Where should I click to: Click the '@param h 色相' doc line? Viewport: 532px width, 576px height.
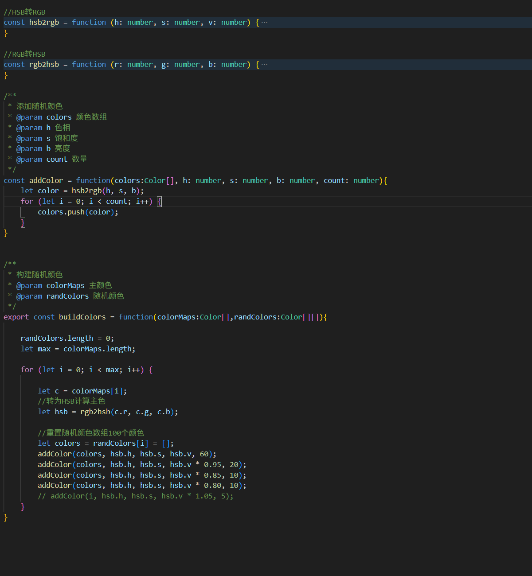(x=43, y=128)
